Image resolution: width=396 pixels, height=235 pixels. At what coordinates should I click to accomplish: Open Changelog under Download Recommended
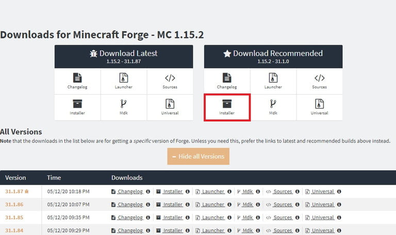tap(227, 81)
